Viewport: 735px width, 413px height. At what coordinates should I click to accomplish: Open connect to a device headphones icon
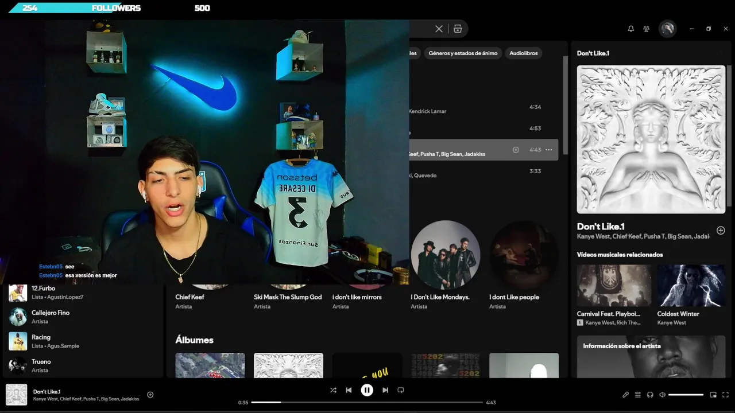click(x=650, y=395)
